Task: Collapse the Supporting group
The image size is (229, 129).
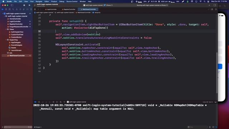Action: 6,40
